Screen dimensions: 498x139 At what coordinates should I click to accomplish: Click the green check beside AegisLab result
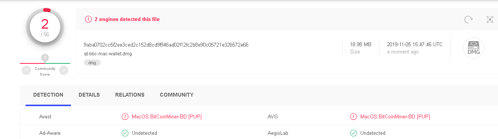353,133
